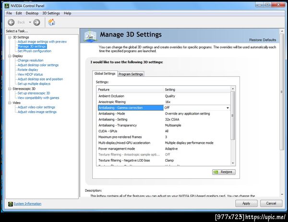Screen dimensions: 288x222
Task: Open Set up multiple displays
Action: [x=34, y=84]
